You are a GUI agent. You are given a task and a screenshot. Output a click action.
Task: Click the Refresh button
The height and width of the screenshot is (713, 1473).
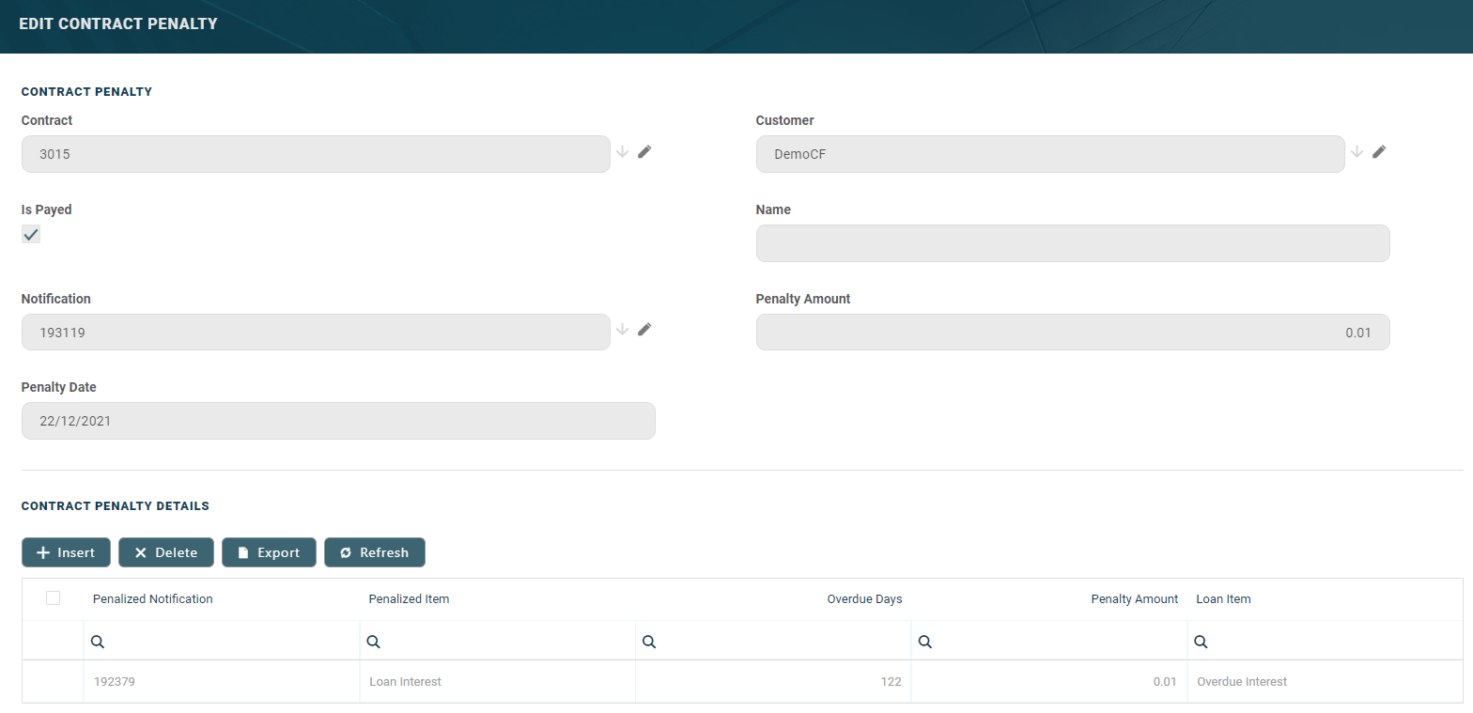pos(374,552)
